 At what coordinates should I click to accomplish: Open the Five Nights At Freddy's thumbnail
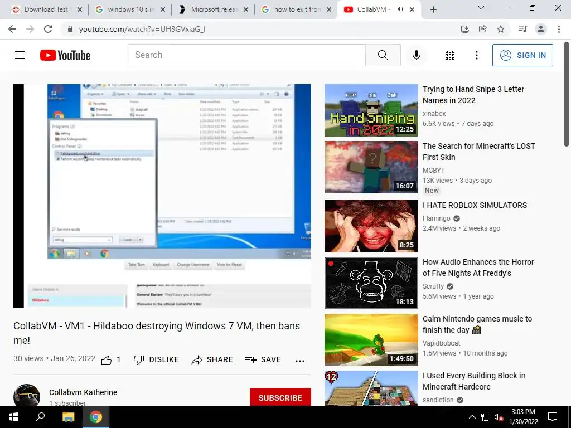pyautogui.click(x=371, y=283)
